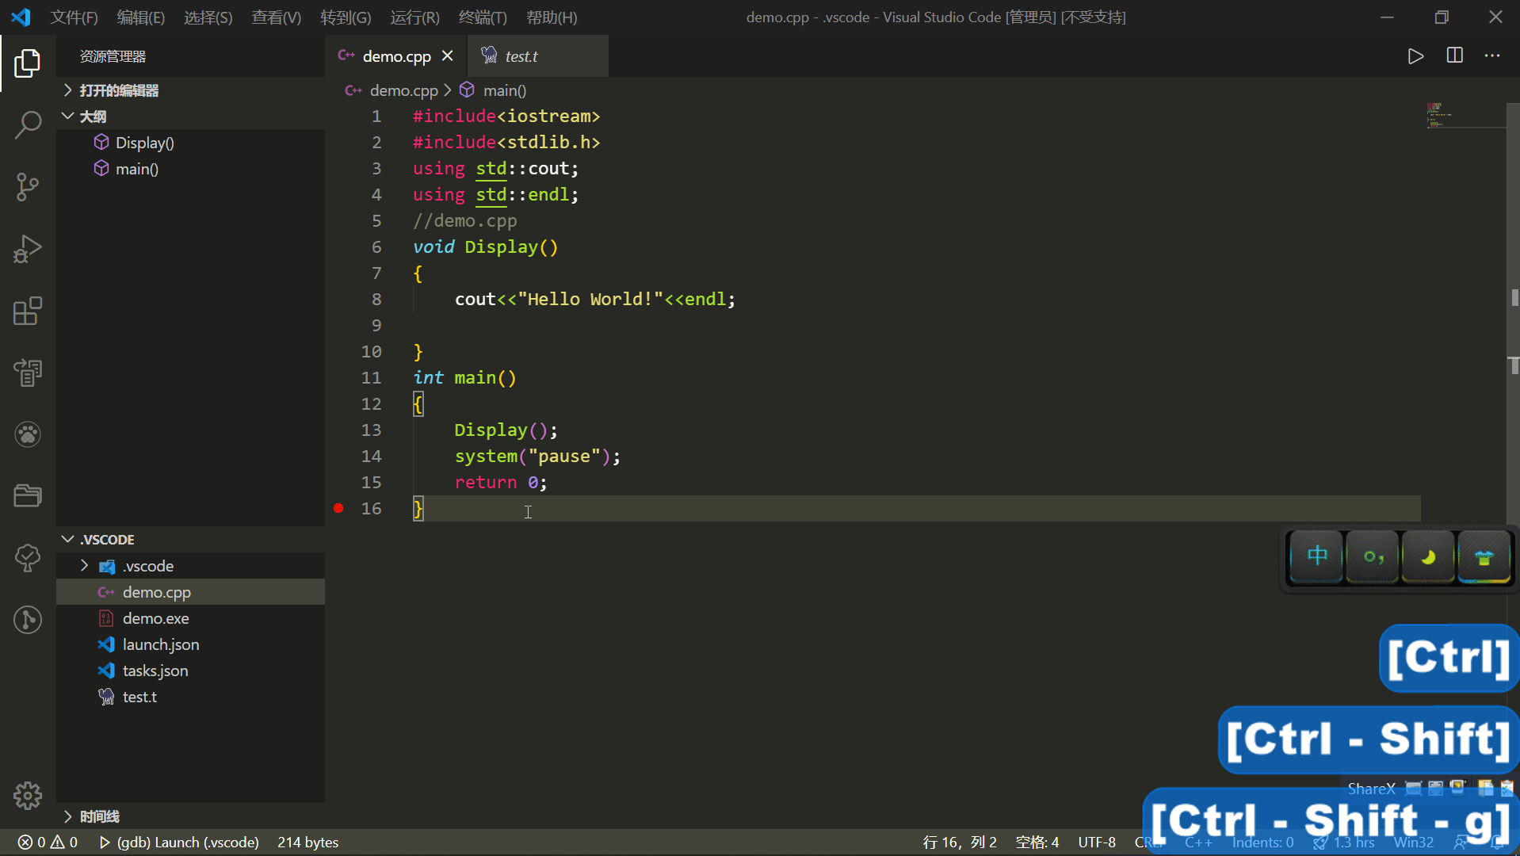Open the 查看(V) menu

tap(276, 17)
